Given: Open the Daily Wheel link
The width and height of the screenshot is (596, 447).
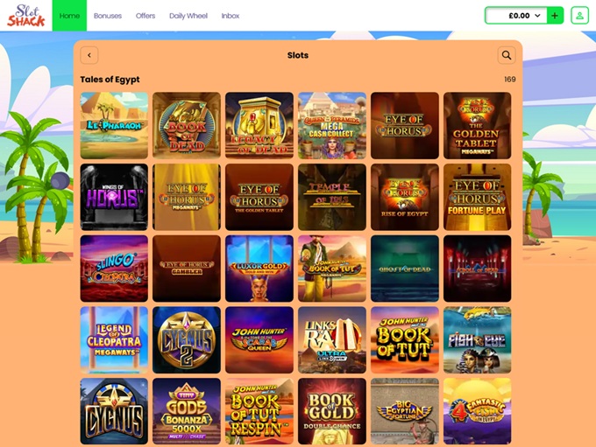Looking at the screenshot, I should pyautogui.click(x=188, y=16).
